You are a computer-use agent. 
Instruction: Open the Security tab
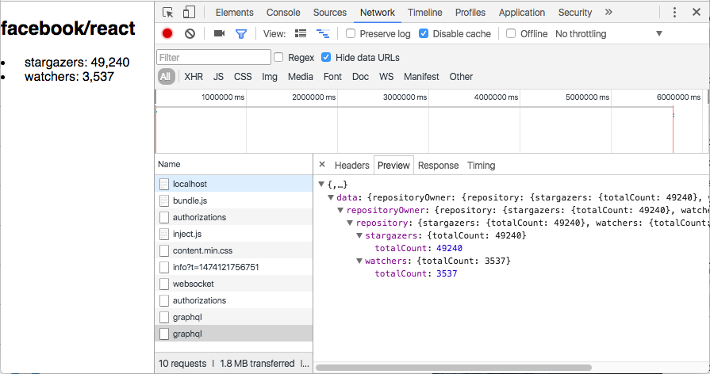574,13
